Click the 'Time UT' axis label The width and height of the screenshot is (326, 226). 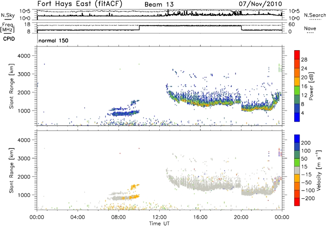click(x=159, y=224)
